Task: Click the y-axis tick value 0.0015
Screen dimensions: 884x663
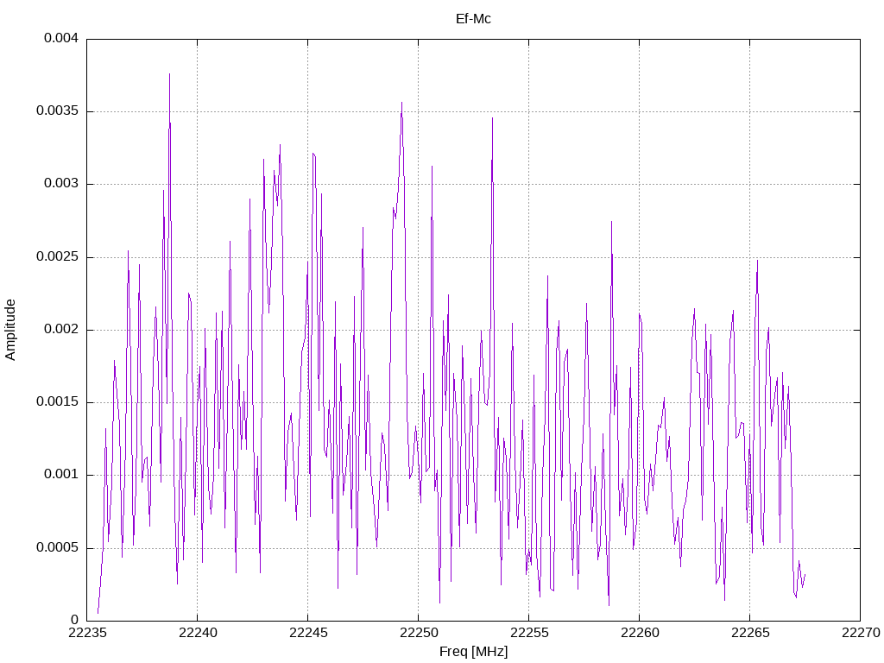Action: [57, 401]
